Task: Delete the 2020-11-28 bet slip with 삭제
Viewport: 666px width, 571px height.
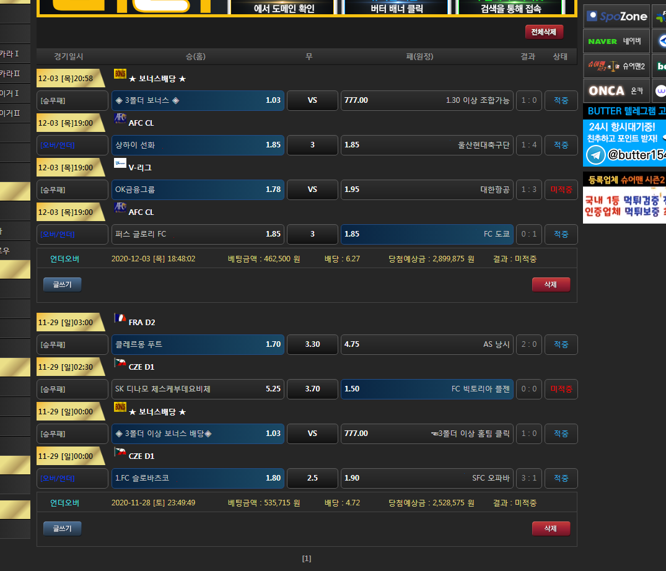Action: (551, 528)
